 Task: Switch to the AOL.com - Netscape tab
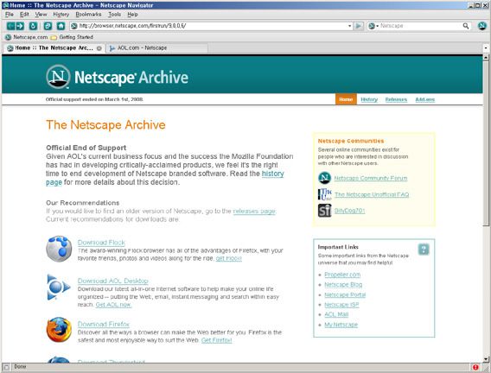[x=156, y=48]
